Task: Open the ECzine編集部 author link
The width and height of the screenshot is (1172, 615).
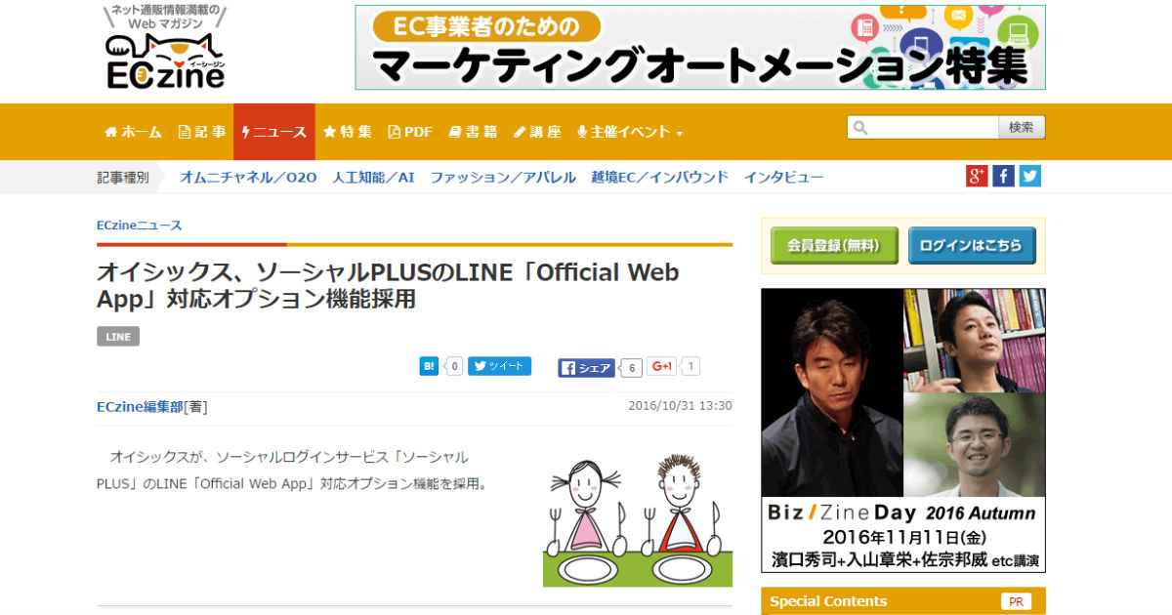Action: (x=140, y=407)
